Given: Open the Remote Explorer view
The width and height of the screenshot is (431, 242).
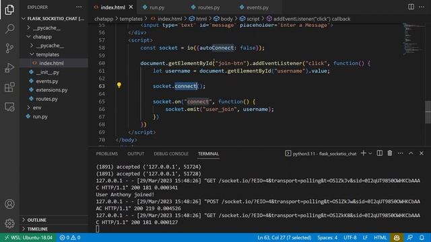Looking at the screenshot, I should [9, 107].
